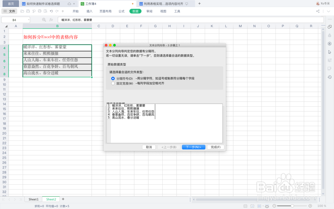Toggle the hamburger menu next to 文件
This screenshot has width=334, height=209.
[5, 11]
